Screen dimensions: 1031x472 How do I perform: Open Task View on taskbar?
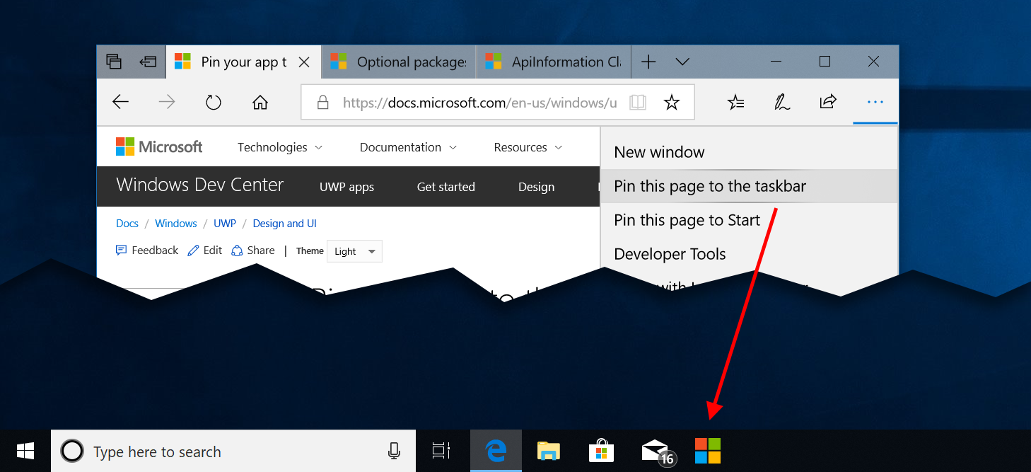[441, 451]
